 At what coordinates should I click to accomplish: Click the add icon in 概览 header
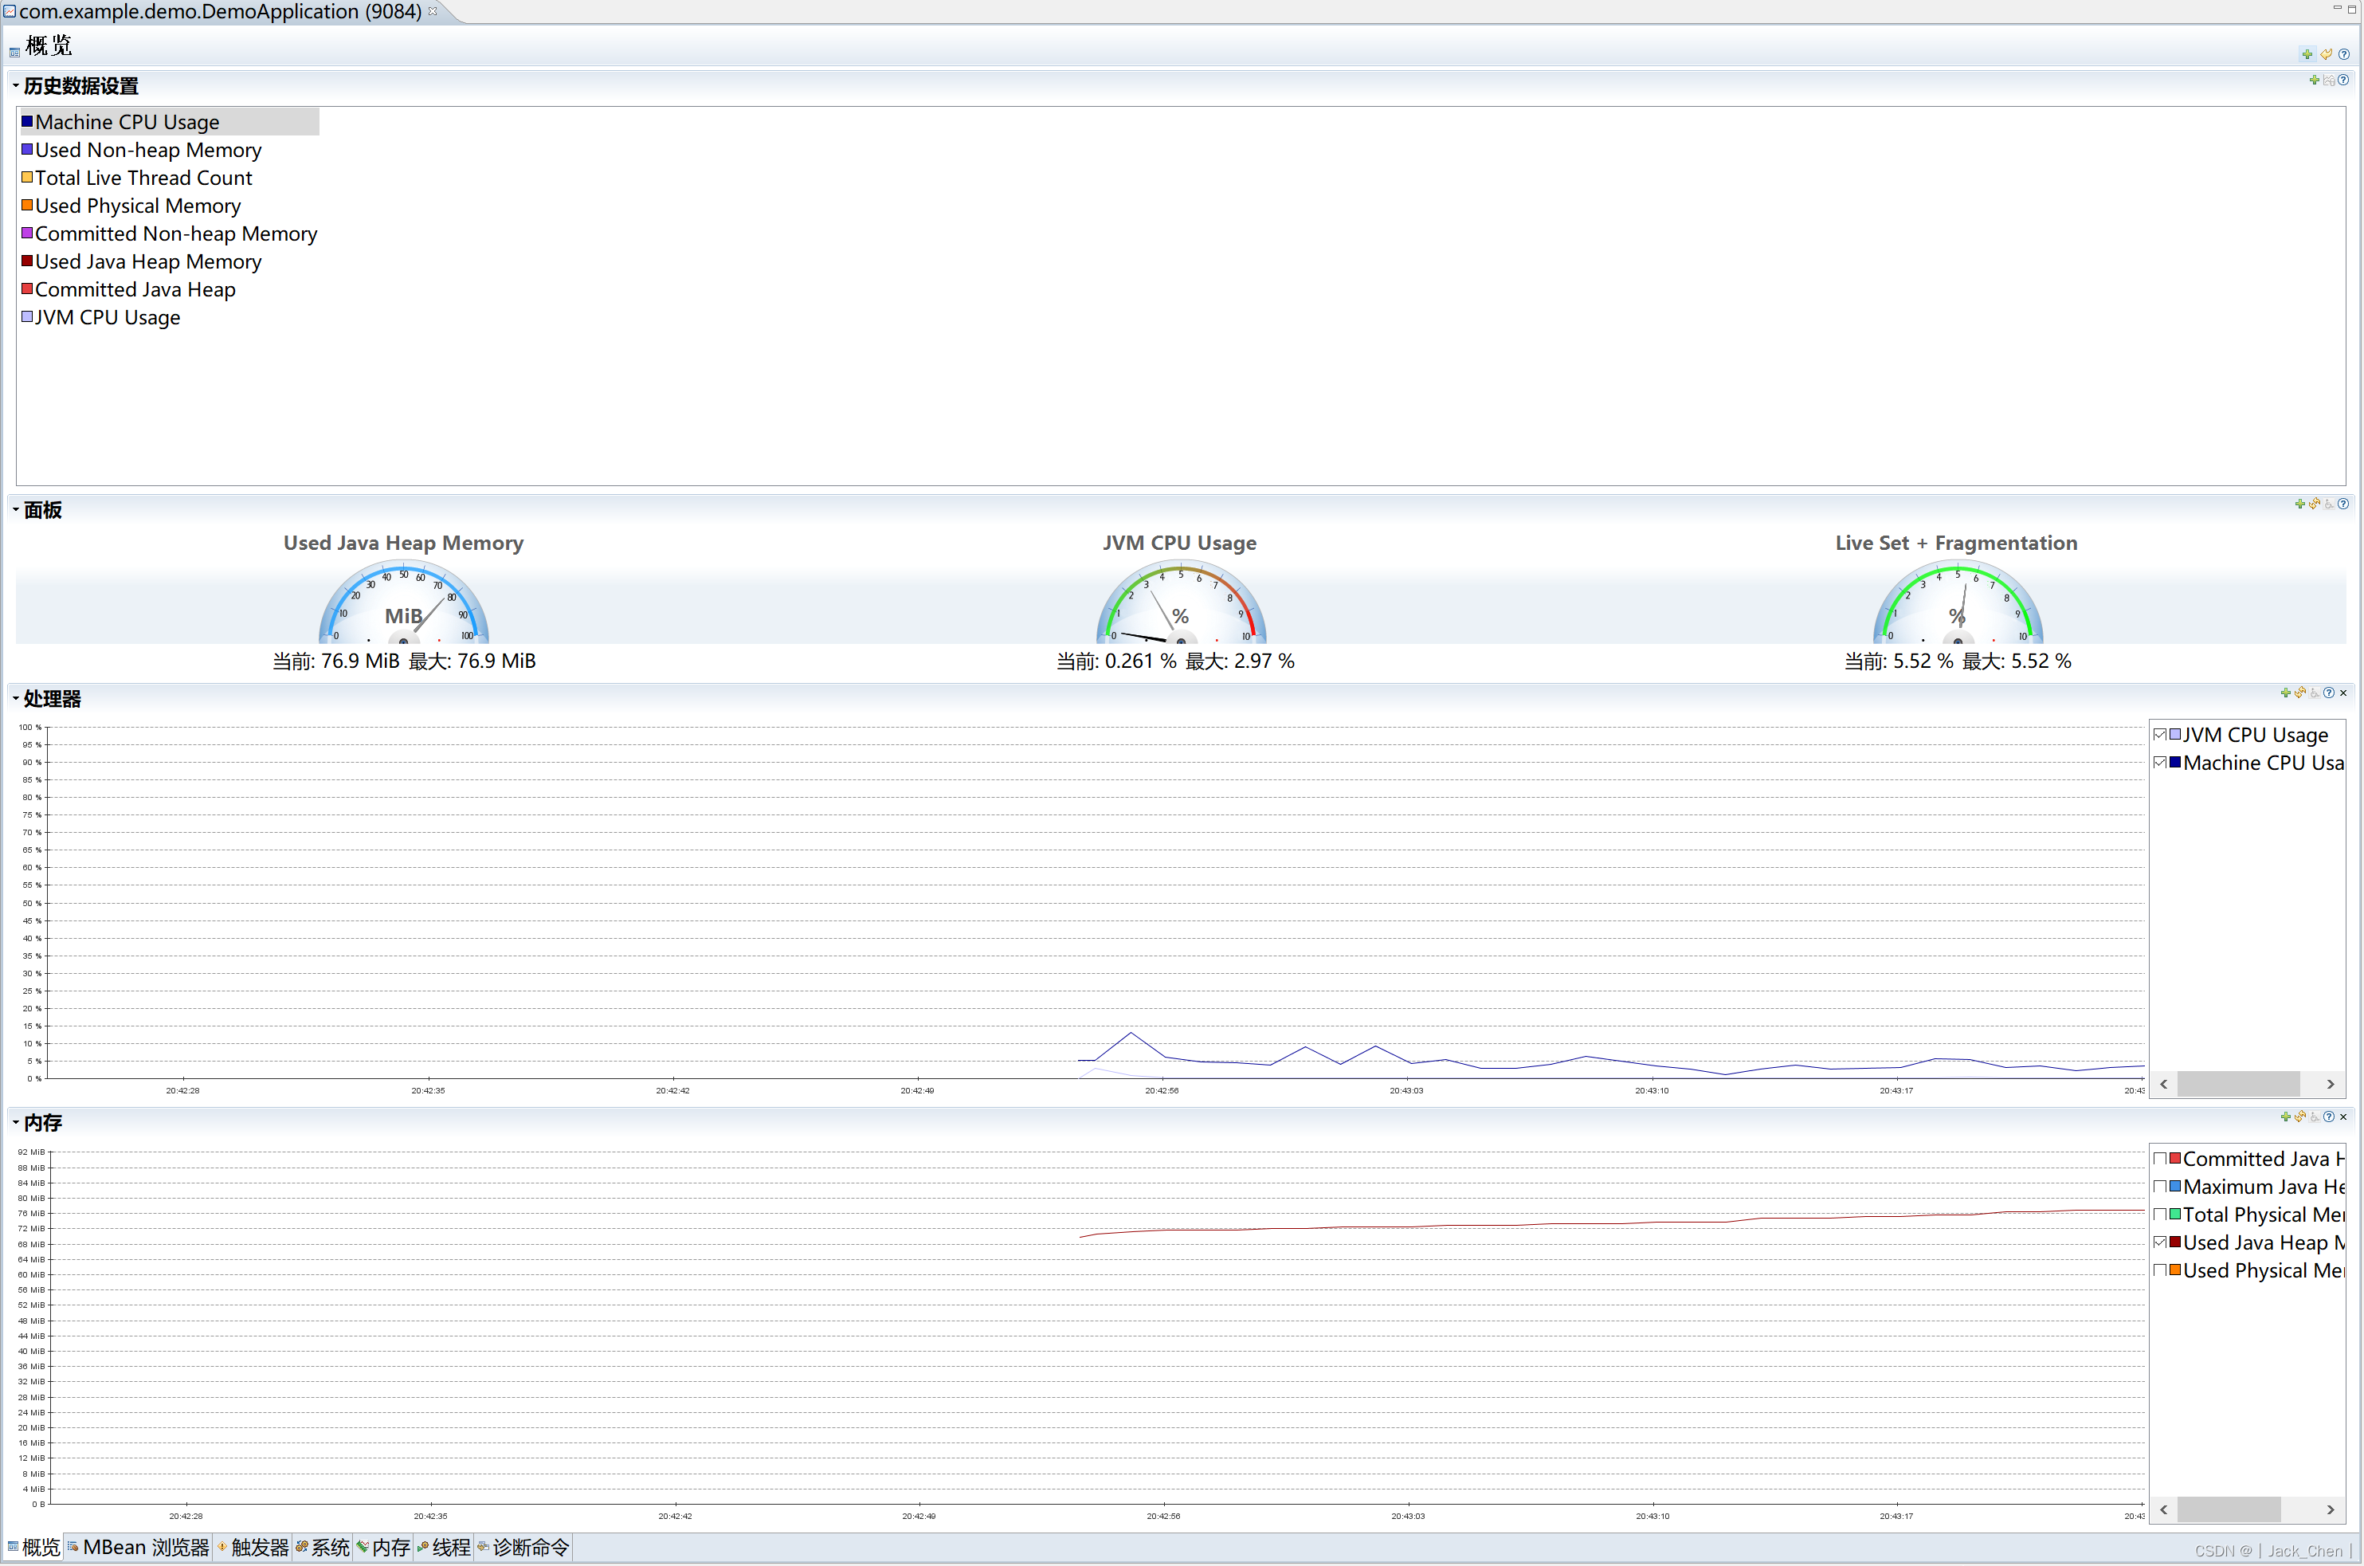coord(2307,54)
